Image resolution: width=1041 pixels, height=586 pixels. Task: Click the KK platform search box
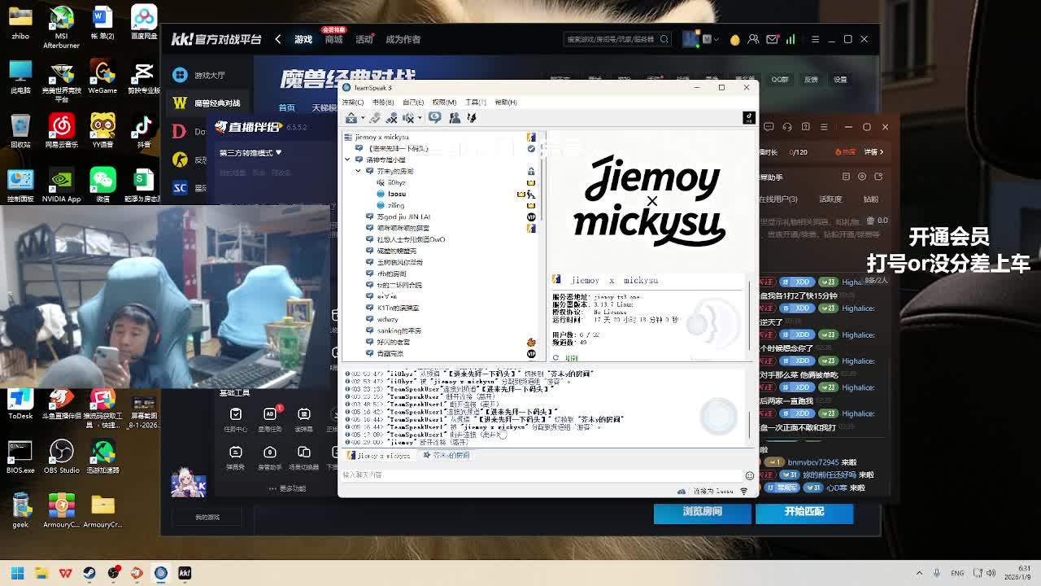[618, 39]
